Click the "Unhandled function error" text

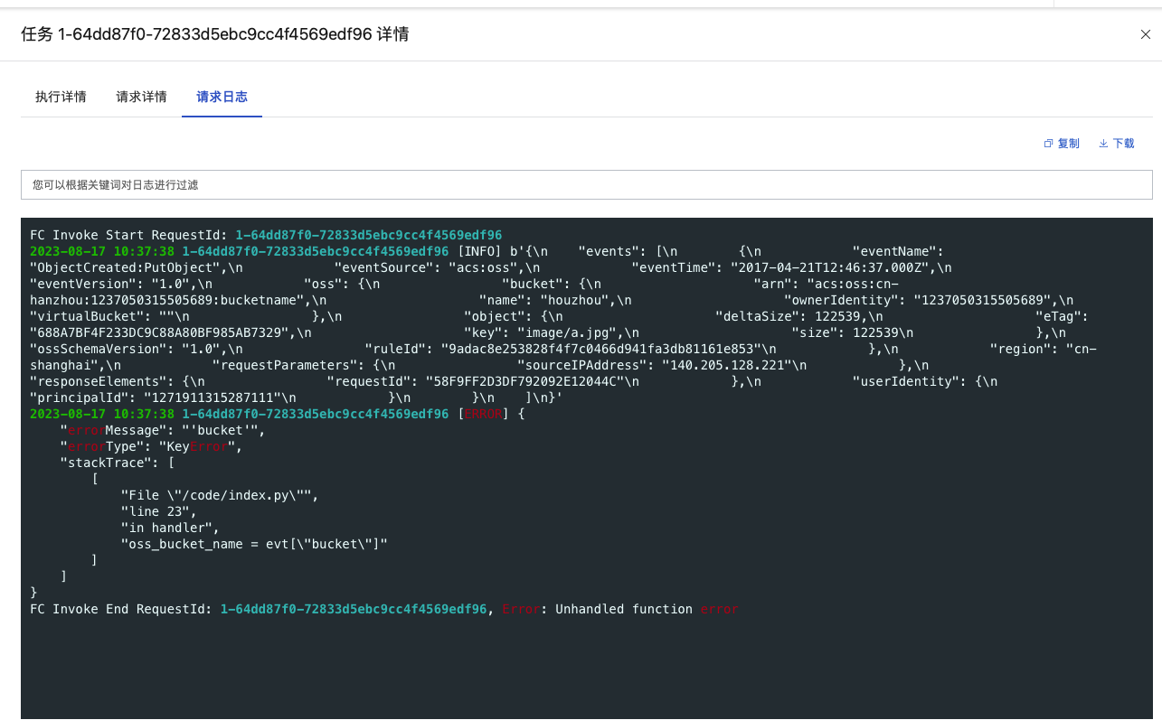[647, 609]
